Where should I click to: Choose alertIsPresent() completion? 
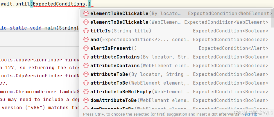(x=176, y=48)
